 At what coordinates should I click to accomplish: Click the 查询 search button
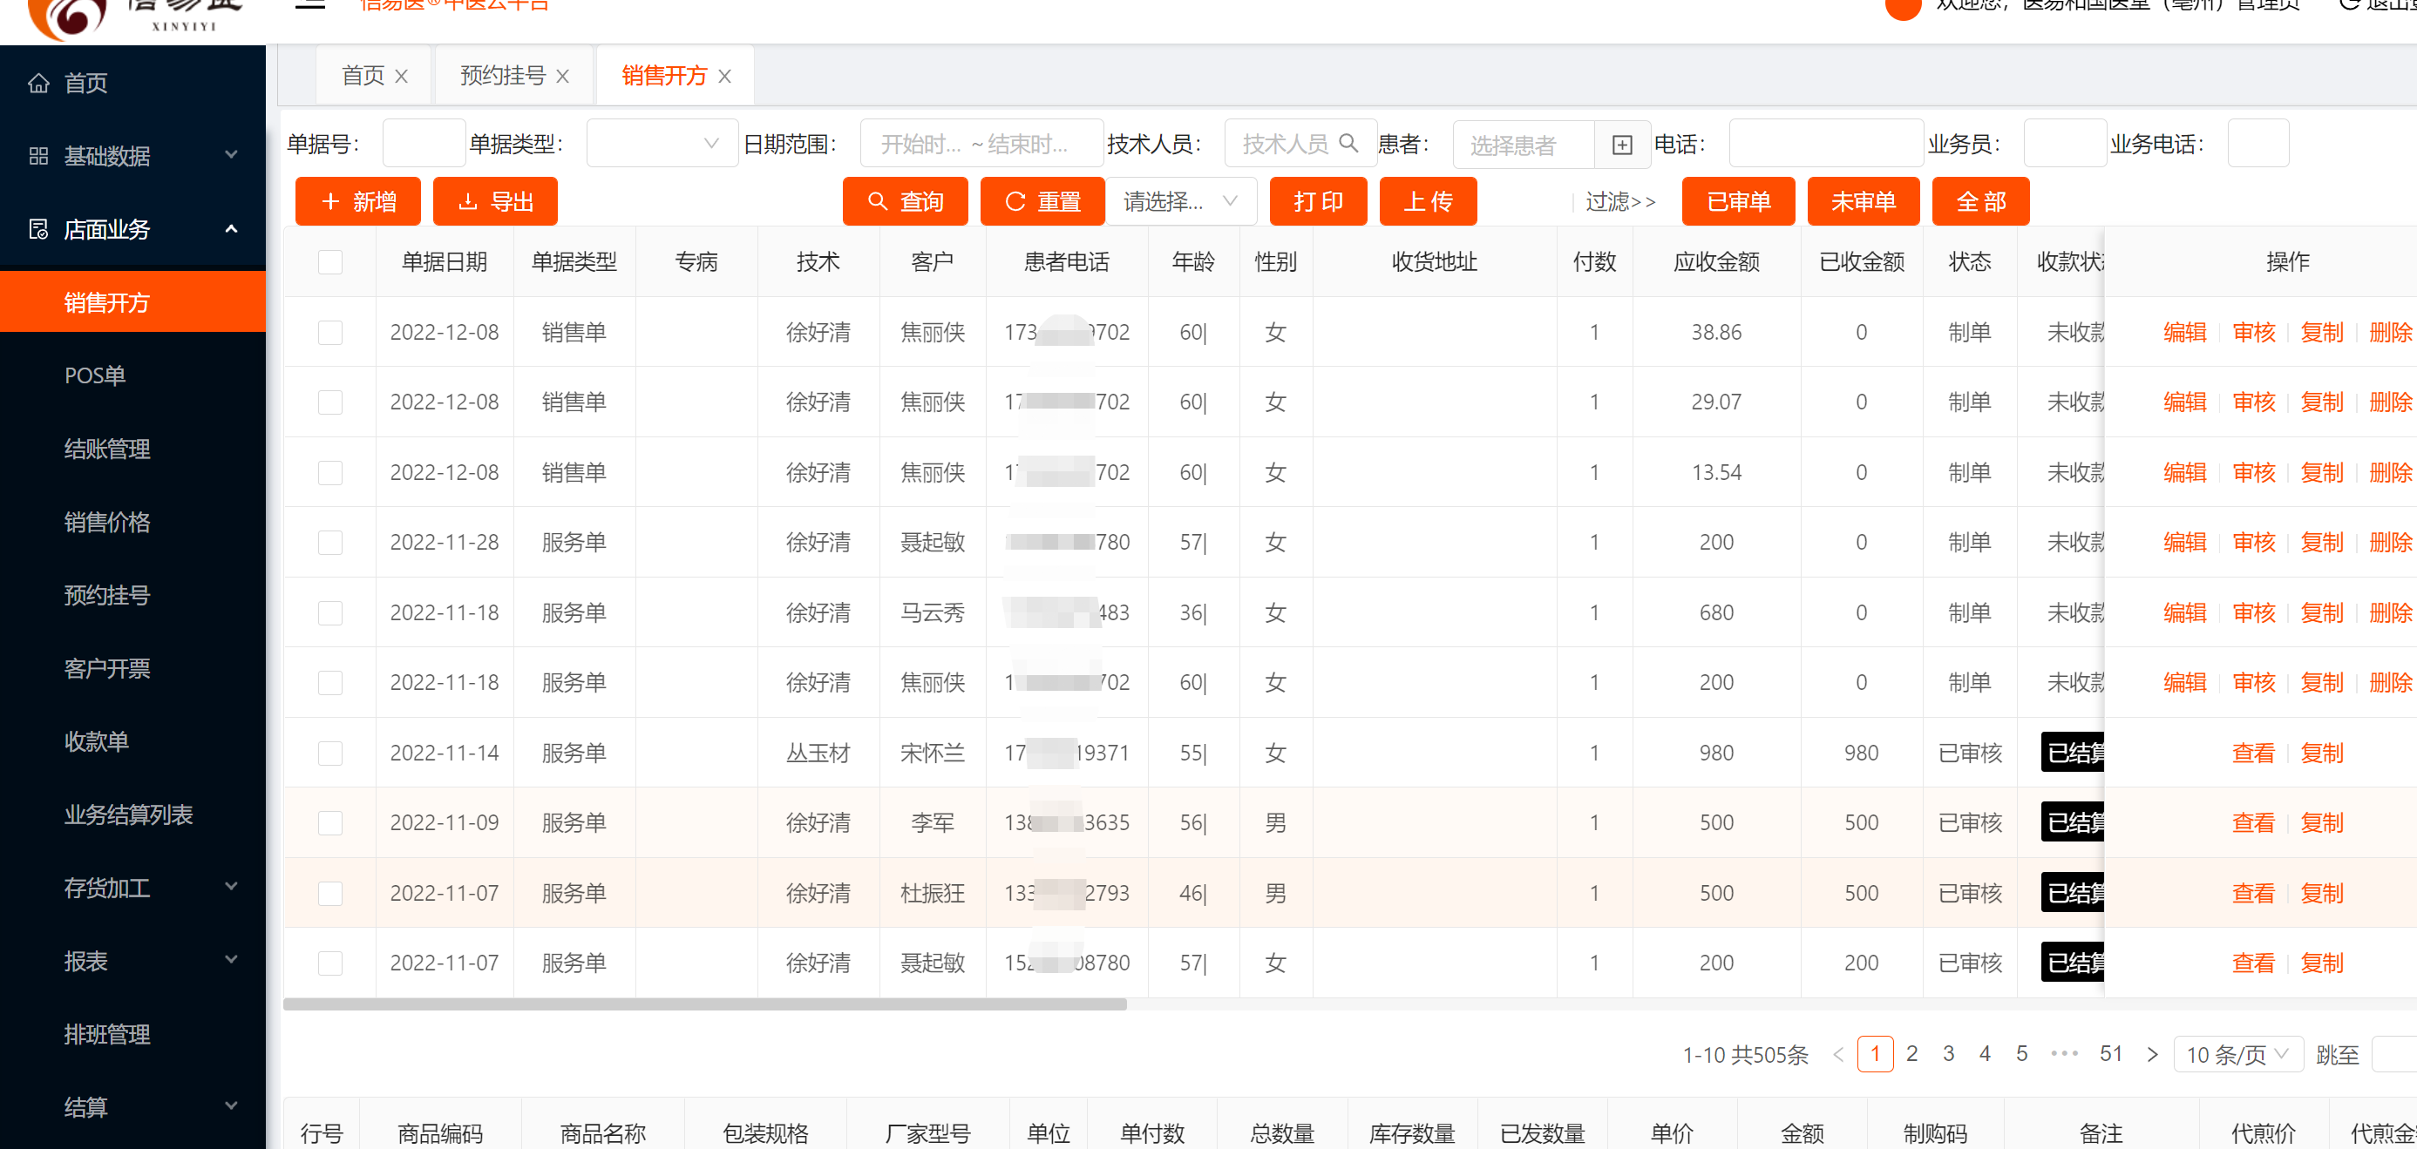[x=905, y=200]
